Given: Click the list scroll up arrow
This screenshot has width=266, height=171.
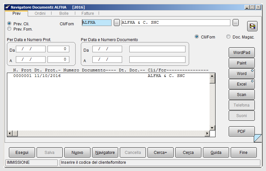Looking at the screenshot, I should click(212, 76).
